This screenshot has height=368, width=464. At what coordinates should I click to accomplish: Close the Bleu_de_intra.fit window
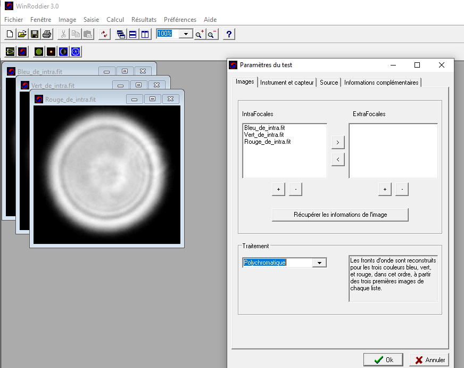click(143, 71)
